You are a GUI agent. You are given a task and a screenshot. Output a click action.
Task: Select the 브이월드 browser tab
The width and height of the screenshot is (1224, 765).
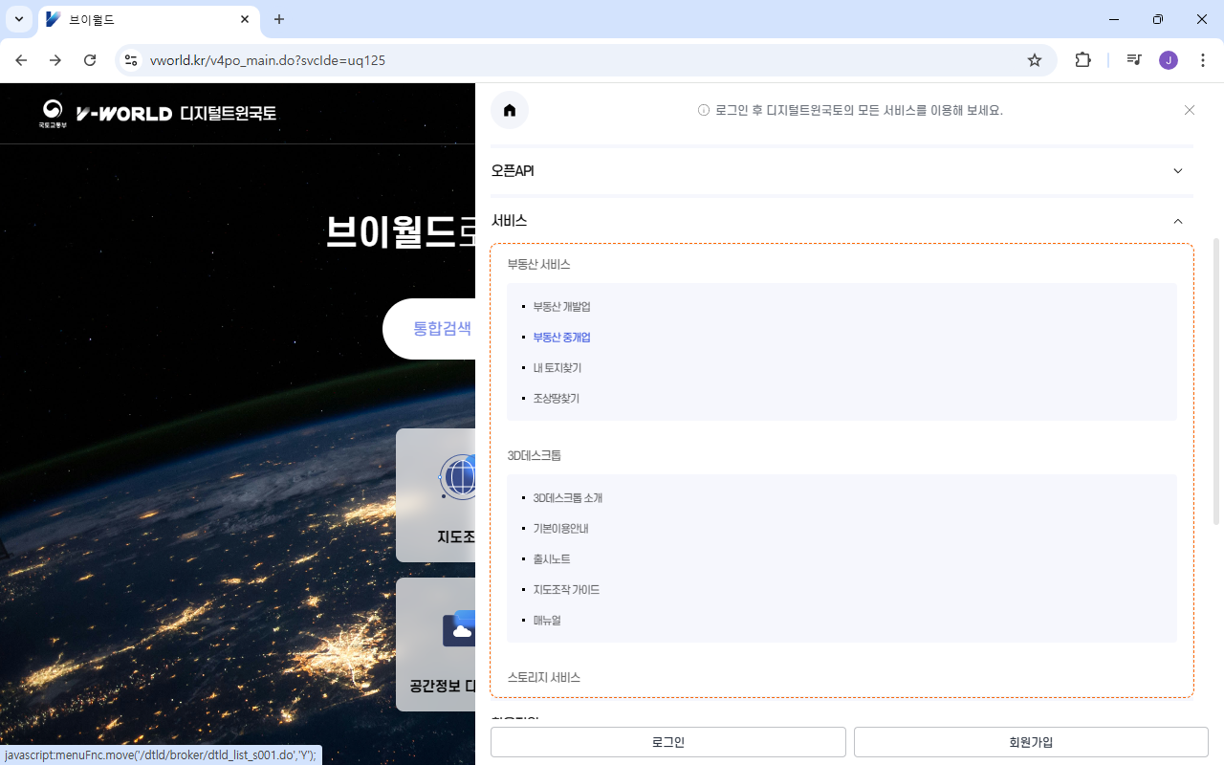148,20
